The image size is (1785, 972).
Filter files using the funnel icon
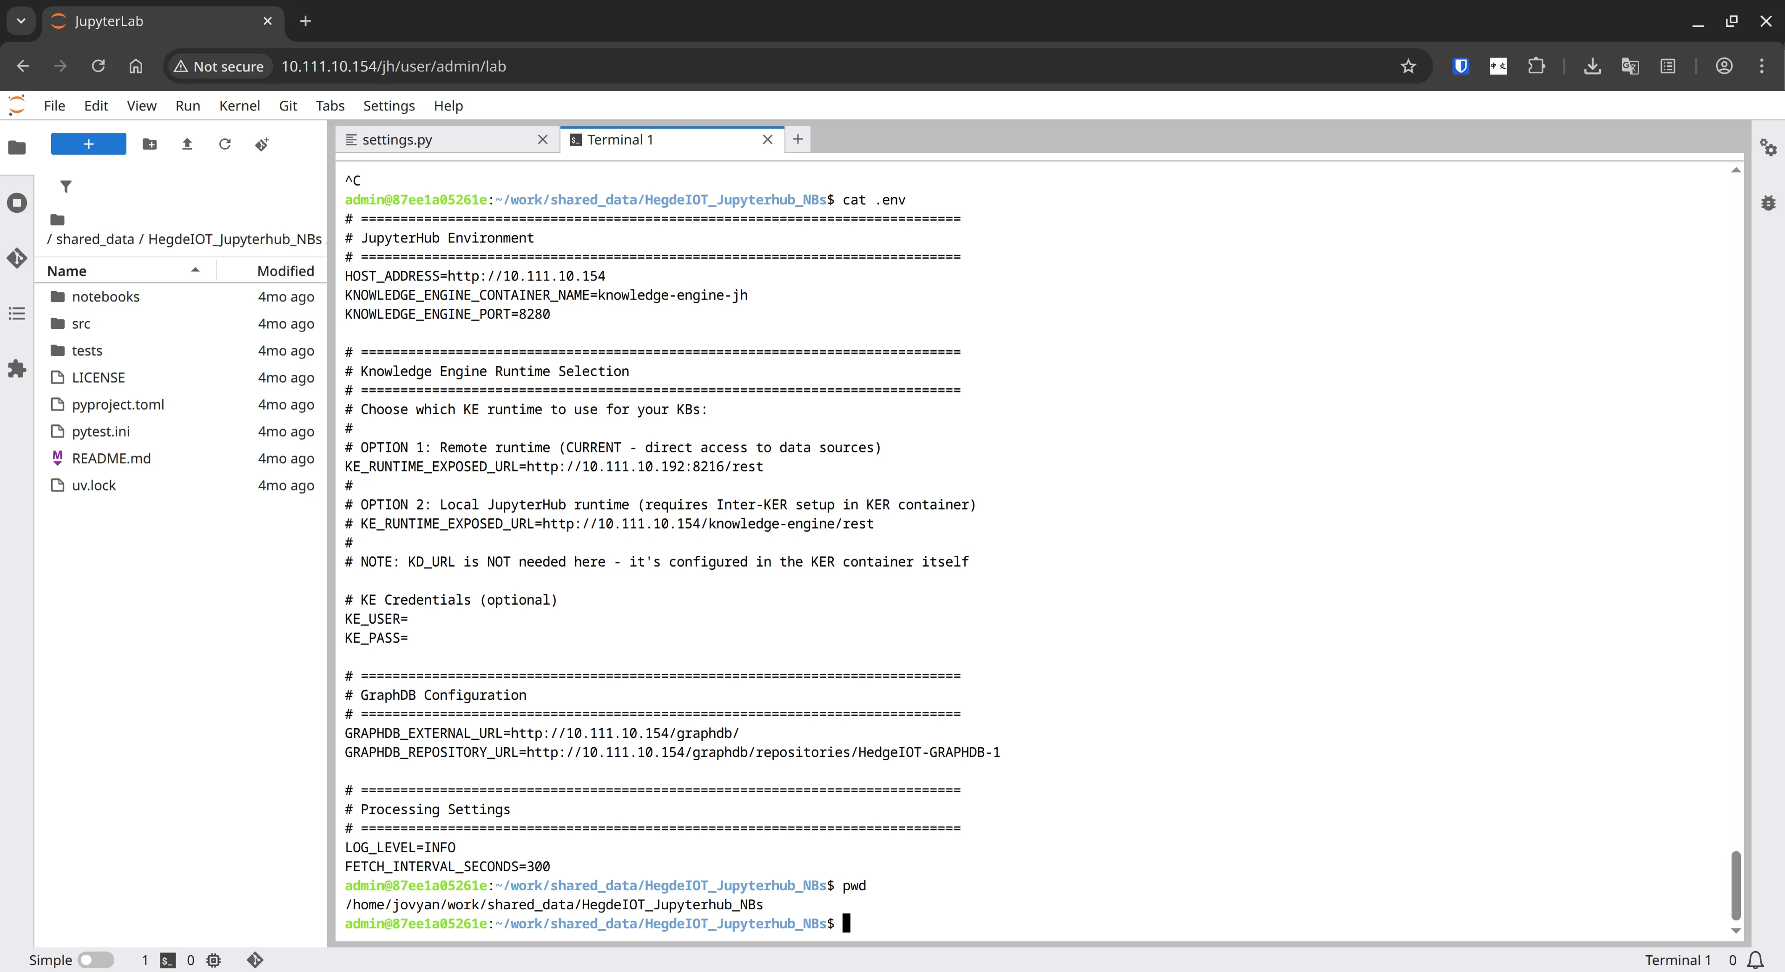pyautogui.click(x=66, y=186)
